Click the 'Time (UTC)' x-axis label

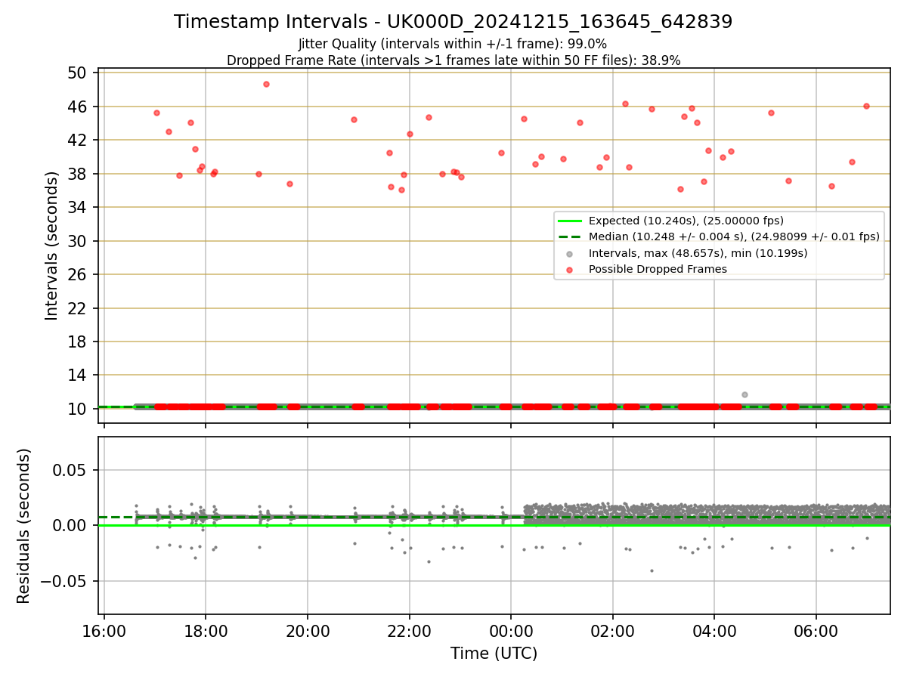pyautogui.click(x=494, y=654)
